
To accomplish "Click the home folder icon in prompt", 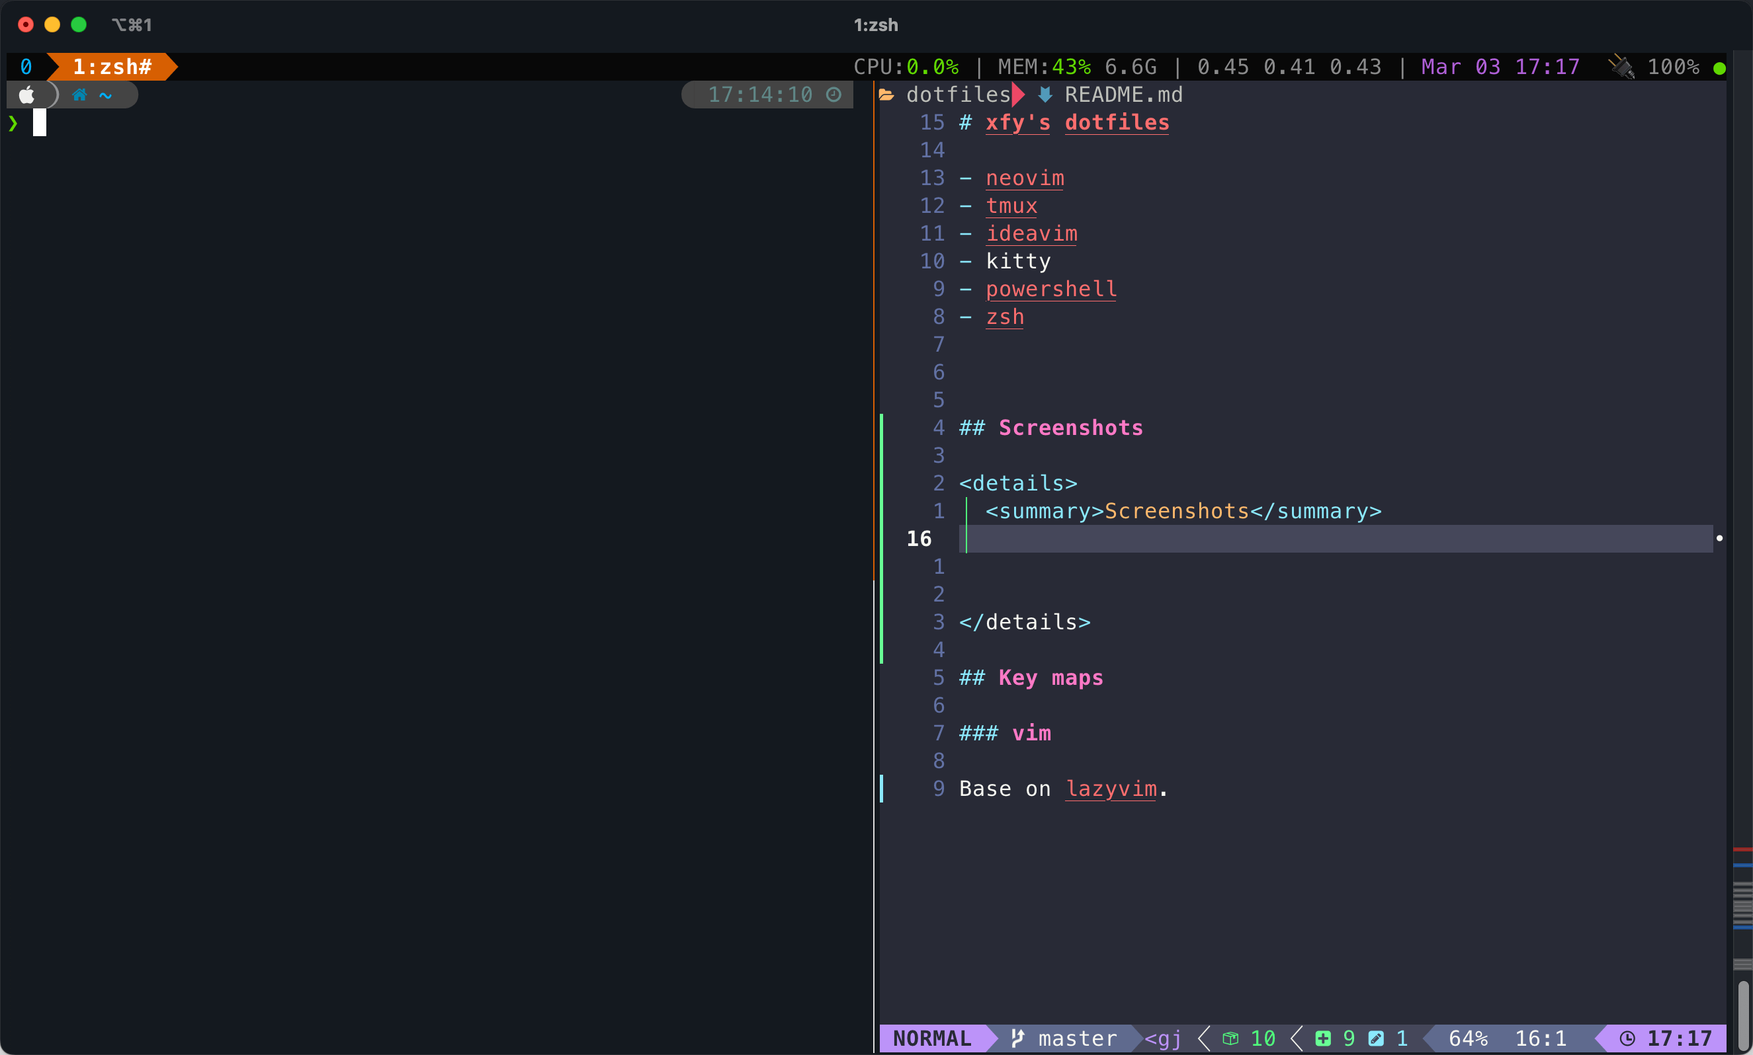I will (x=79, y=95).
